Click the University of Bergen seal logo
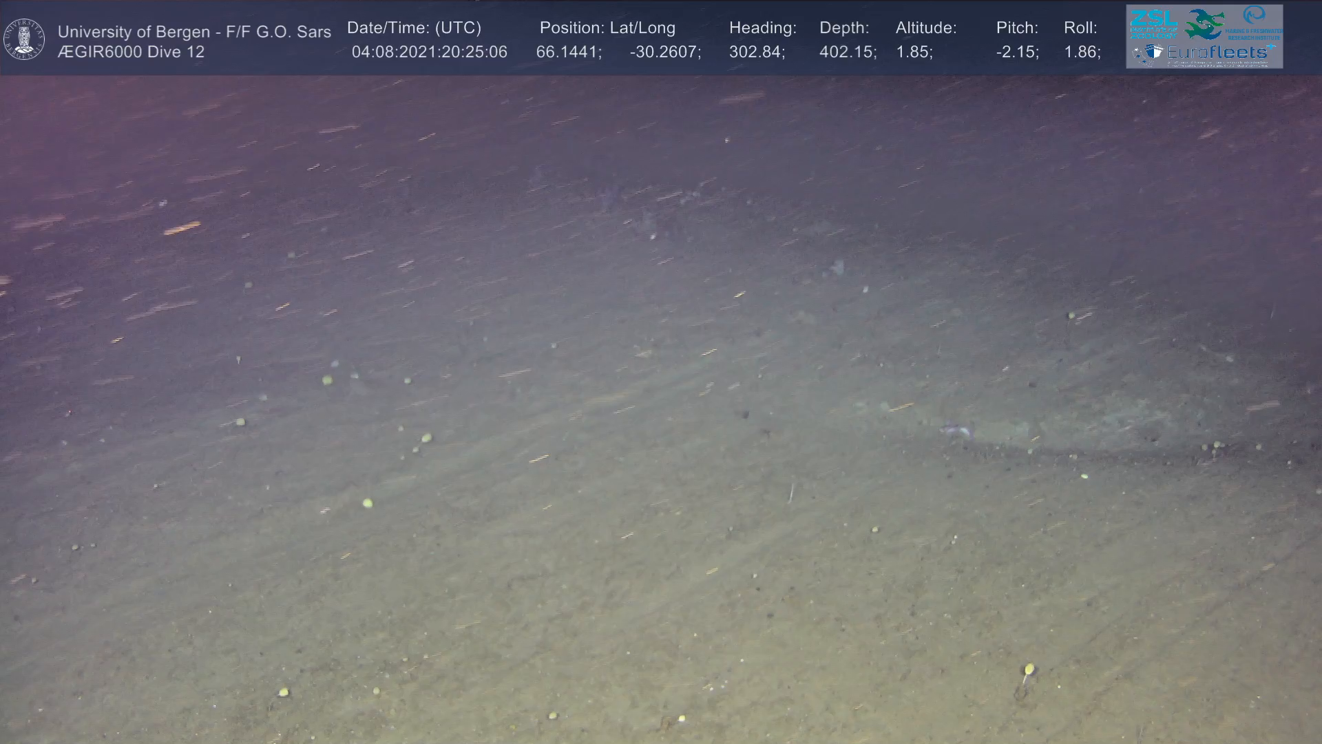 click(24, 39)
